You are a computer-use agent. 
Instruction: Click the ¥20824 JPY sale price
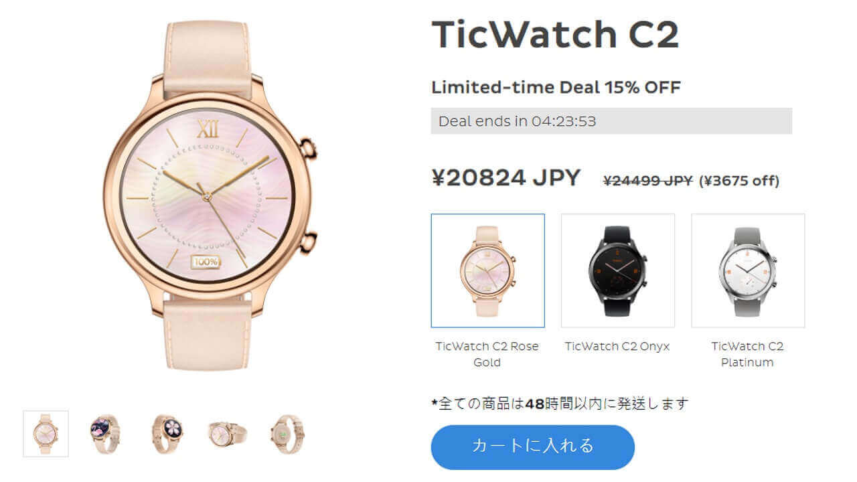point(505,178)
